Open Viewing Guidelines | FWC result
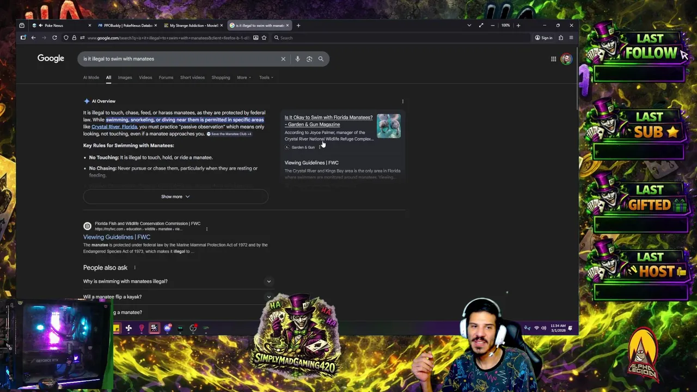697x392 pixels. pyautogui.click(x=117, y=237)
